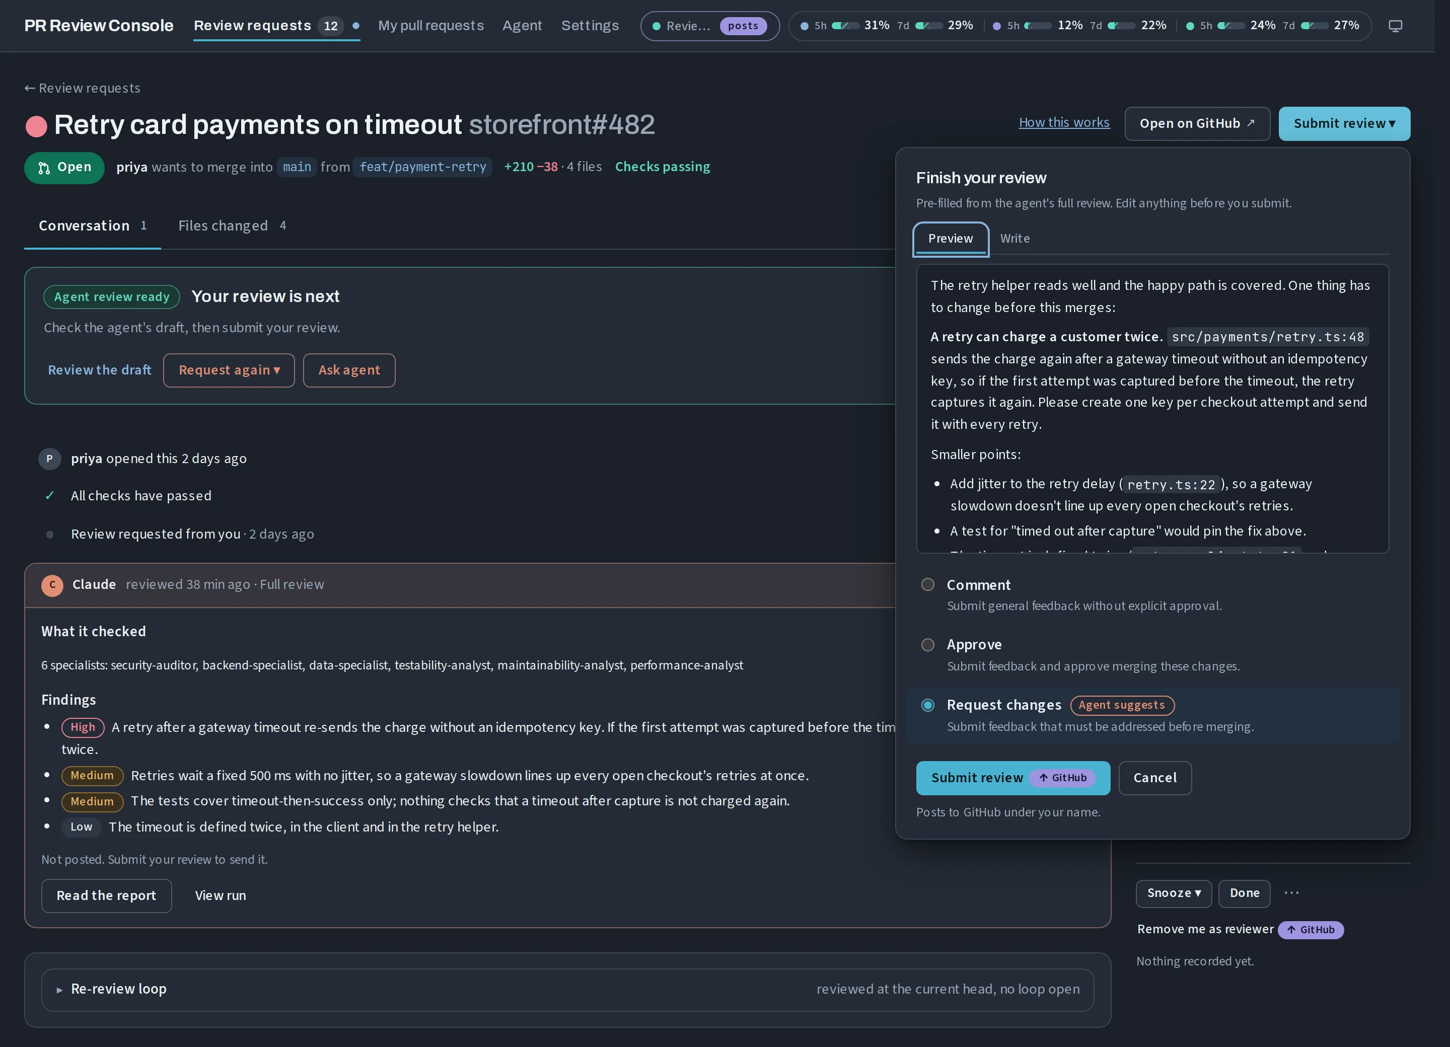This screenshot has width=1450, height=1047.
Task: Cancel the finish review panel
Action: [x=1154, y=779]
